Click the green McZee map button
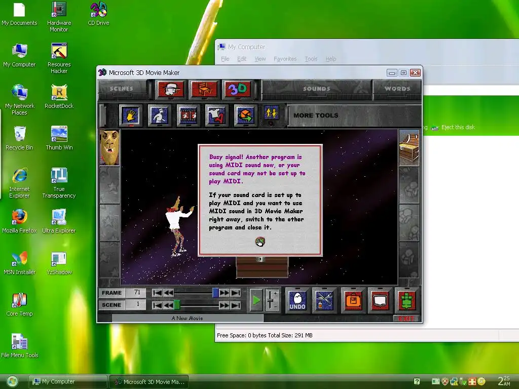Viewport: 519px width, 389px height. (x=407, y=300)
